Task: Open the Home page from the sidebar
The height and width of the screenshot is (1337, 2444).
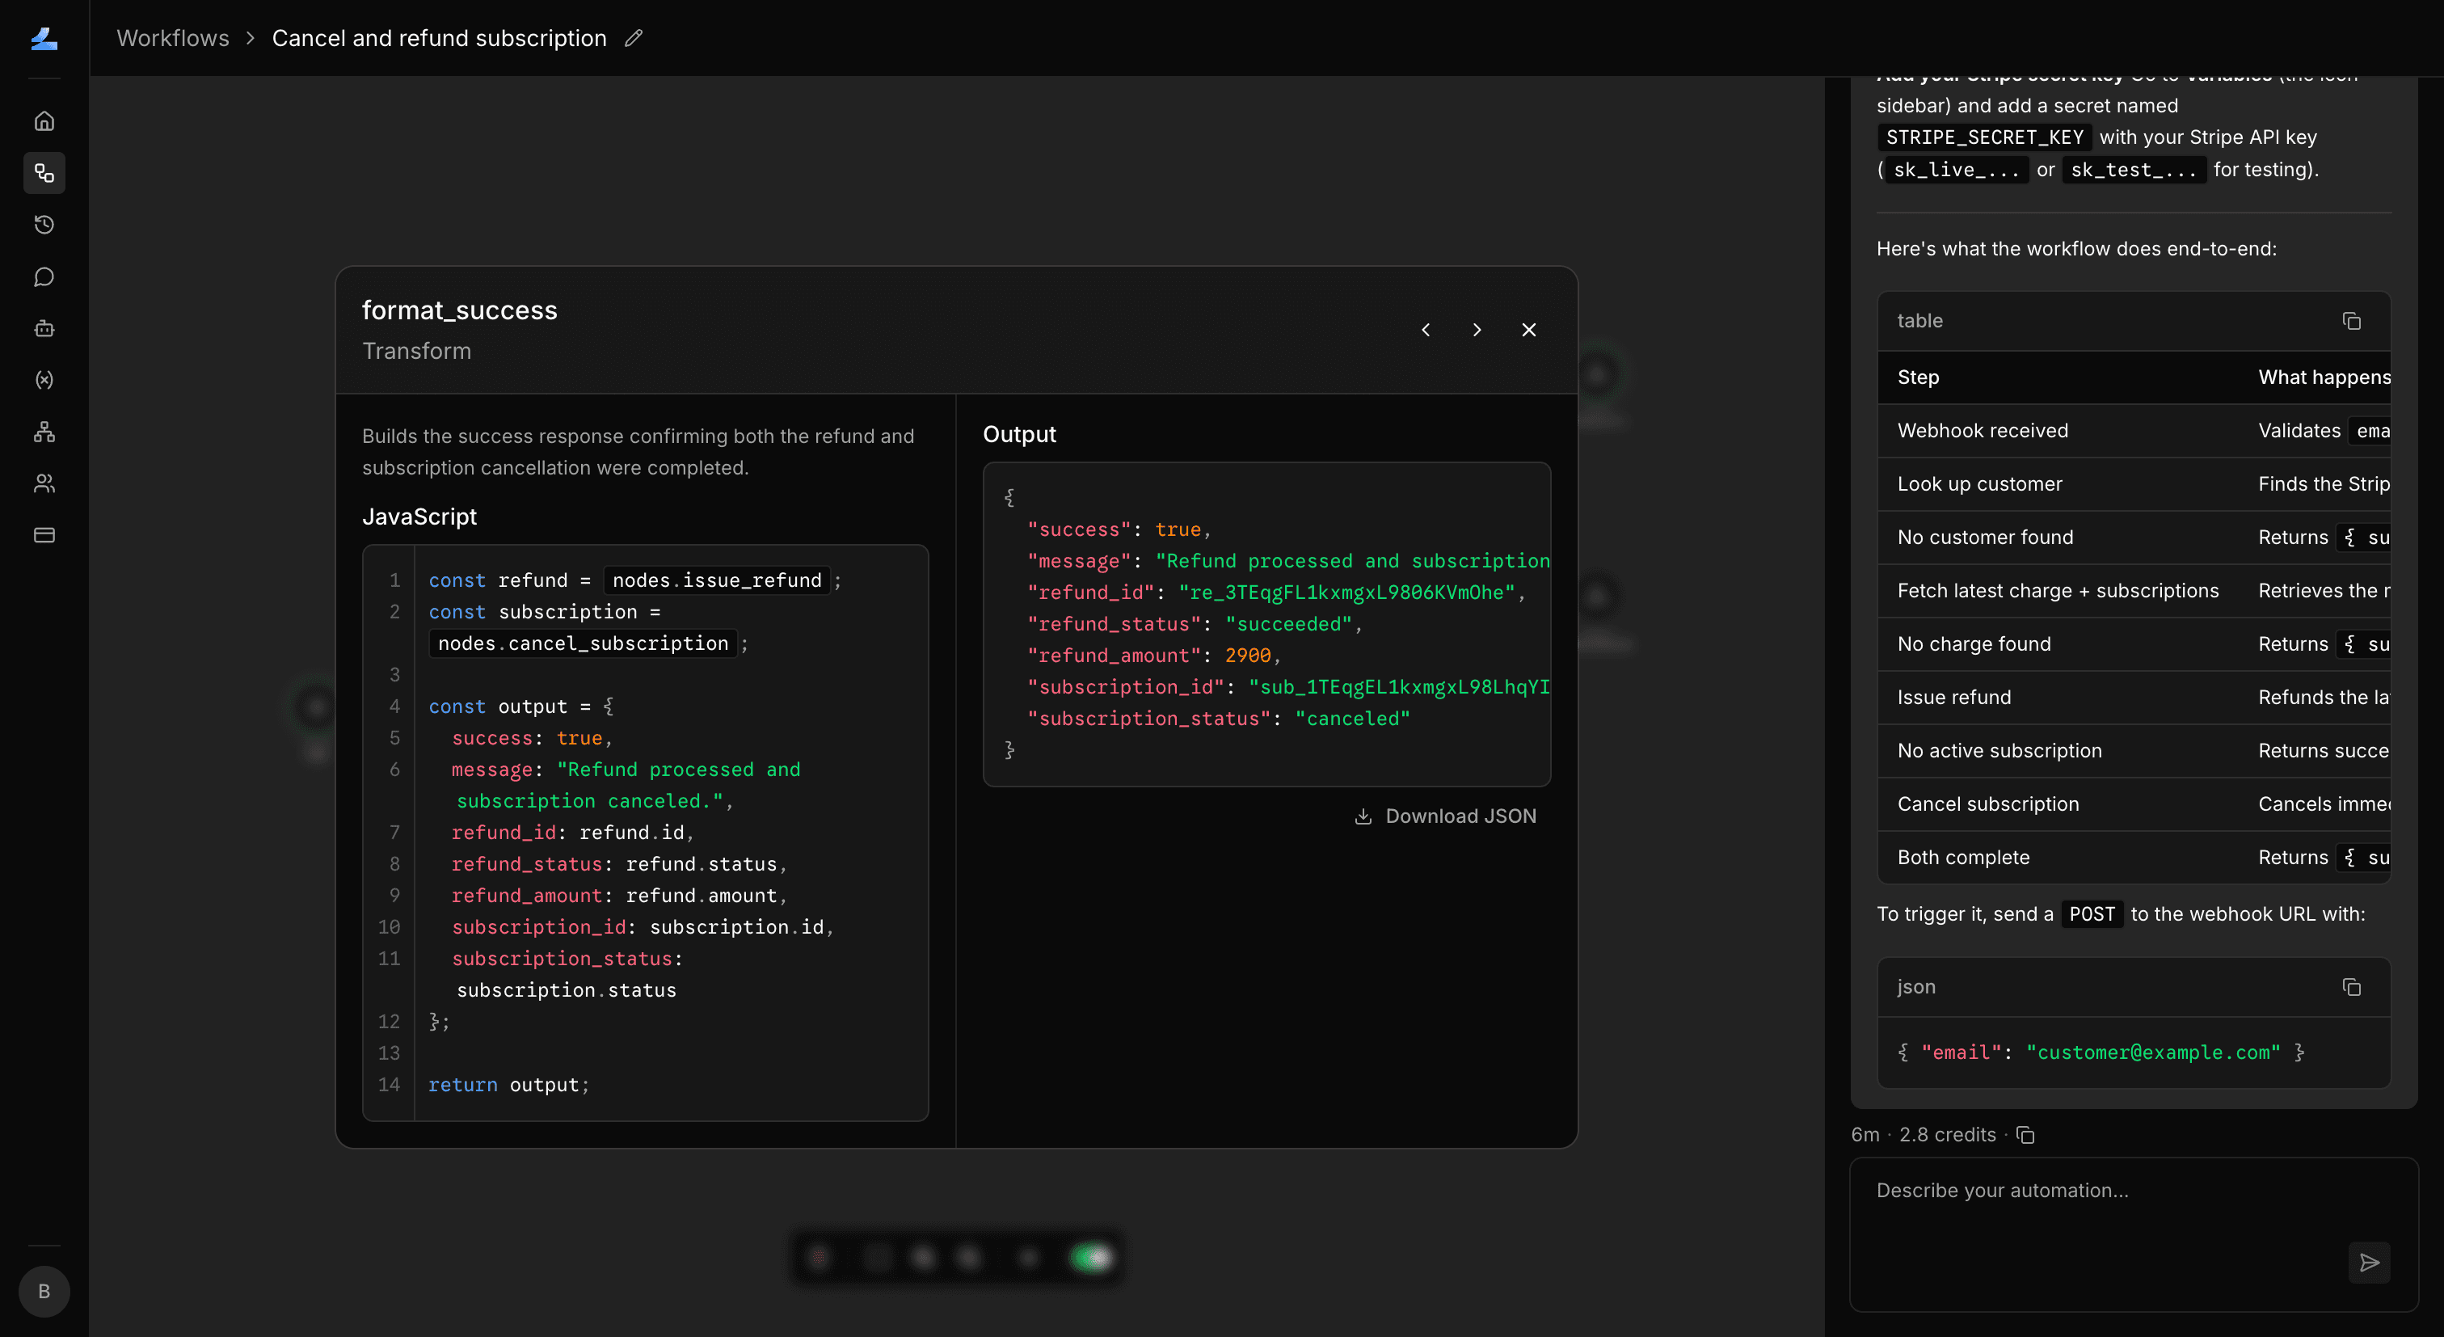Action: [44, 120]
